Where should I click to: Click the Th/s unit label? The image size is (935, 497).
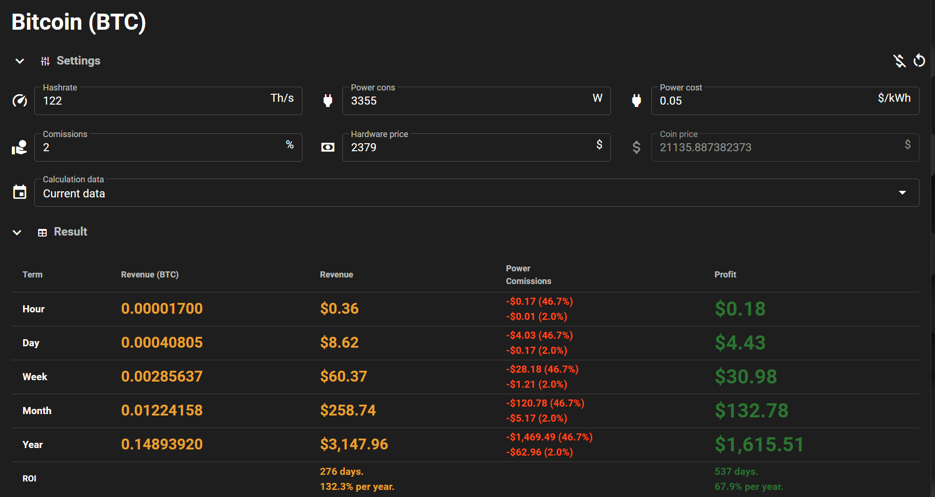(x=282, y=98)
